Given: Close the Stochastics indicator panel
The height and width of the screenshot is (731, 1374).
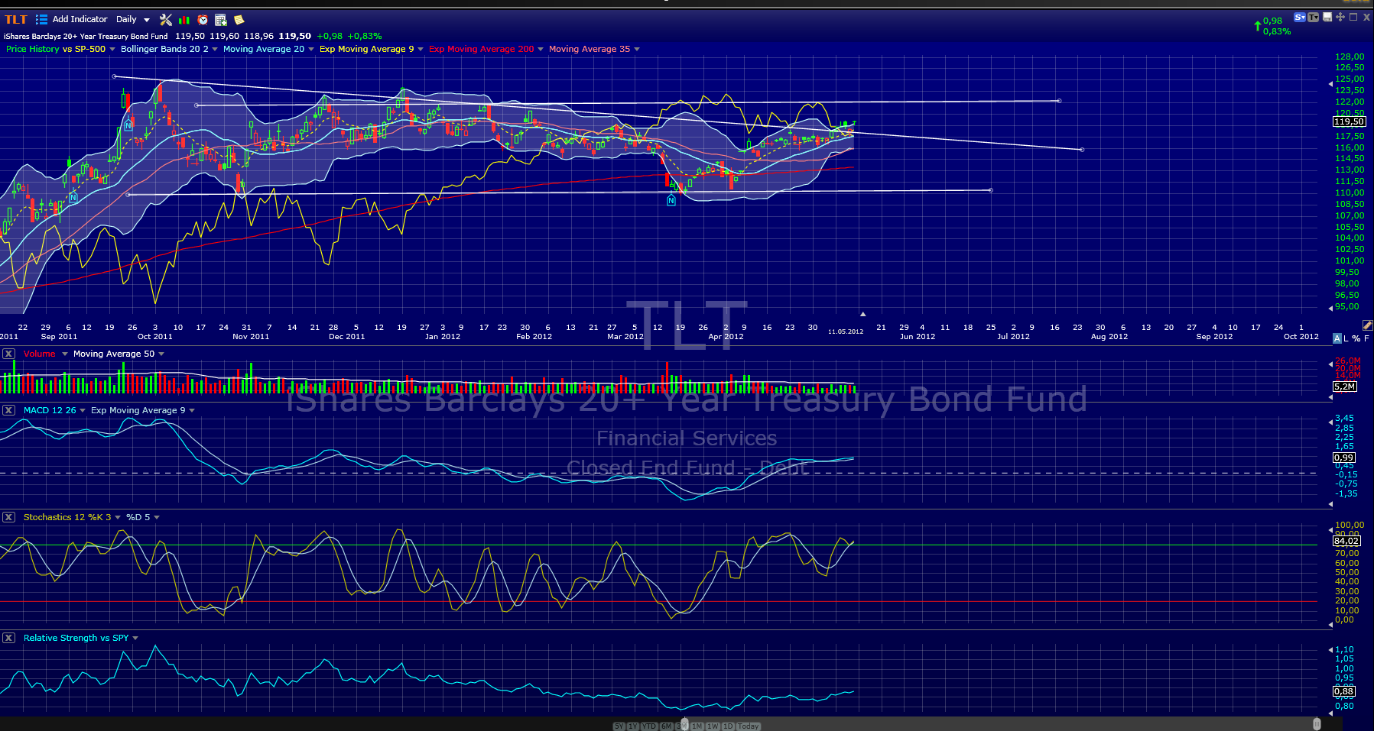Looking at the screenshot, I should [x=8, y=517].
